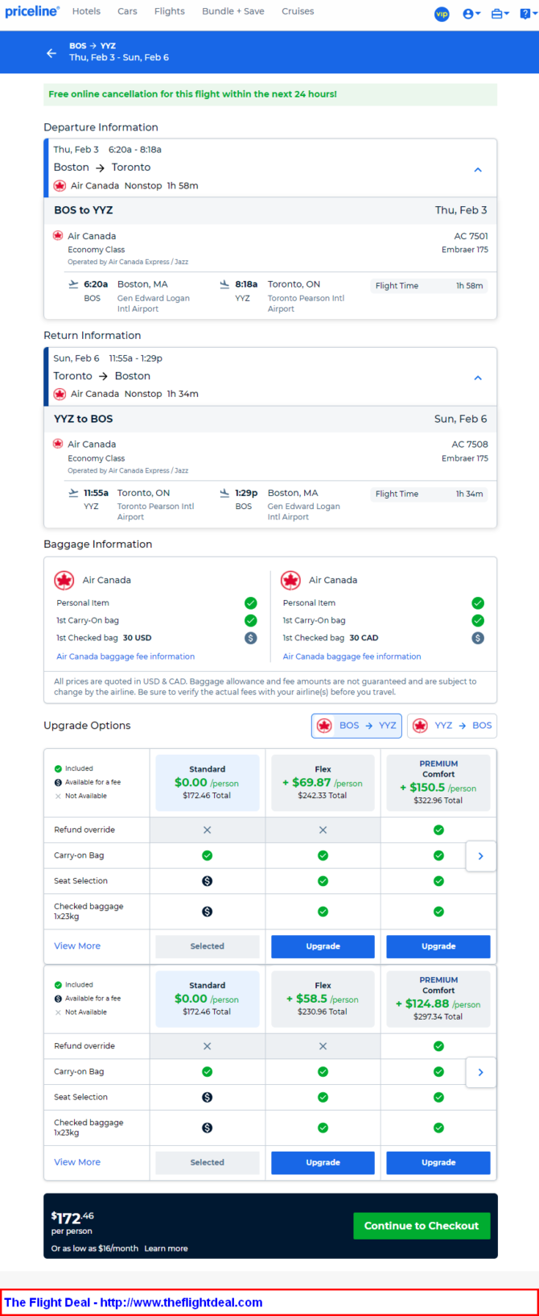This screenshot has height=1316, width=539.
Task: Switch upgrade options to BOS → YYZ
Action: 357,726
